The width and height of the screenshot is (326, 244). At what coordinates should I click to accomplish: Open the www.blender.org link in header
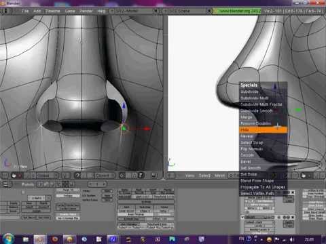[x=237, y=11]
